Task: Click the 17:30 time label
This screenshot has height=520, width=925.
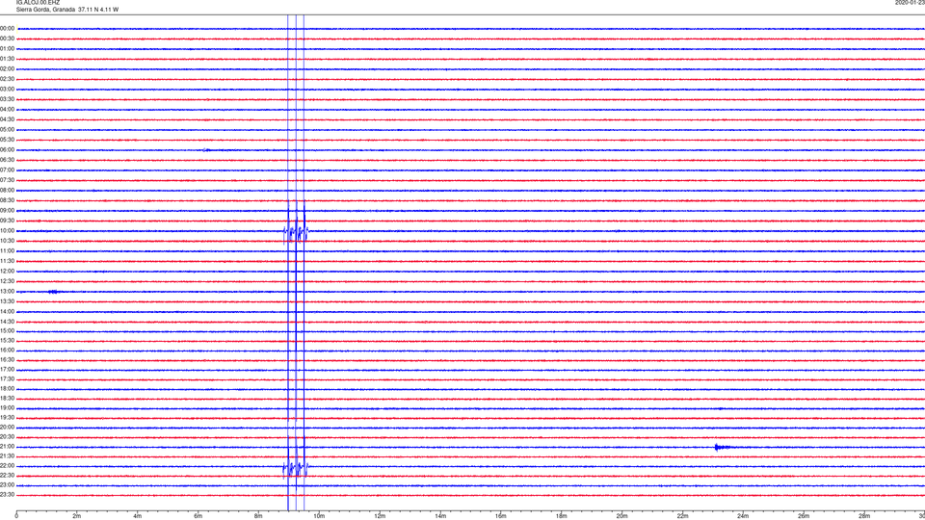Action: tap(7, 379)
